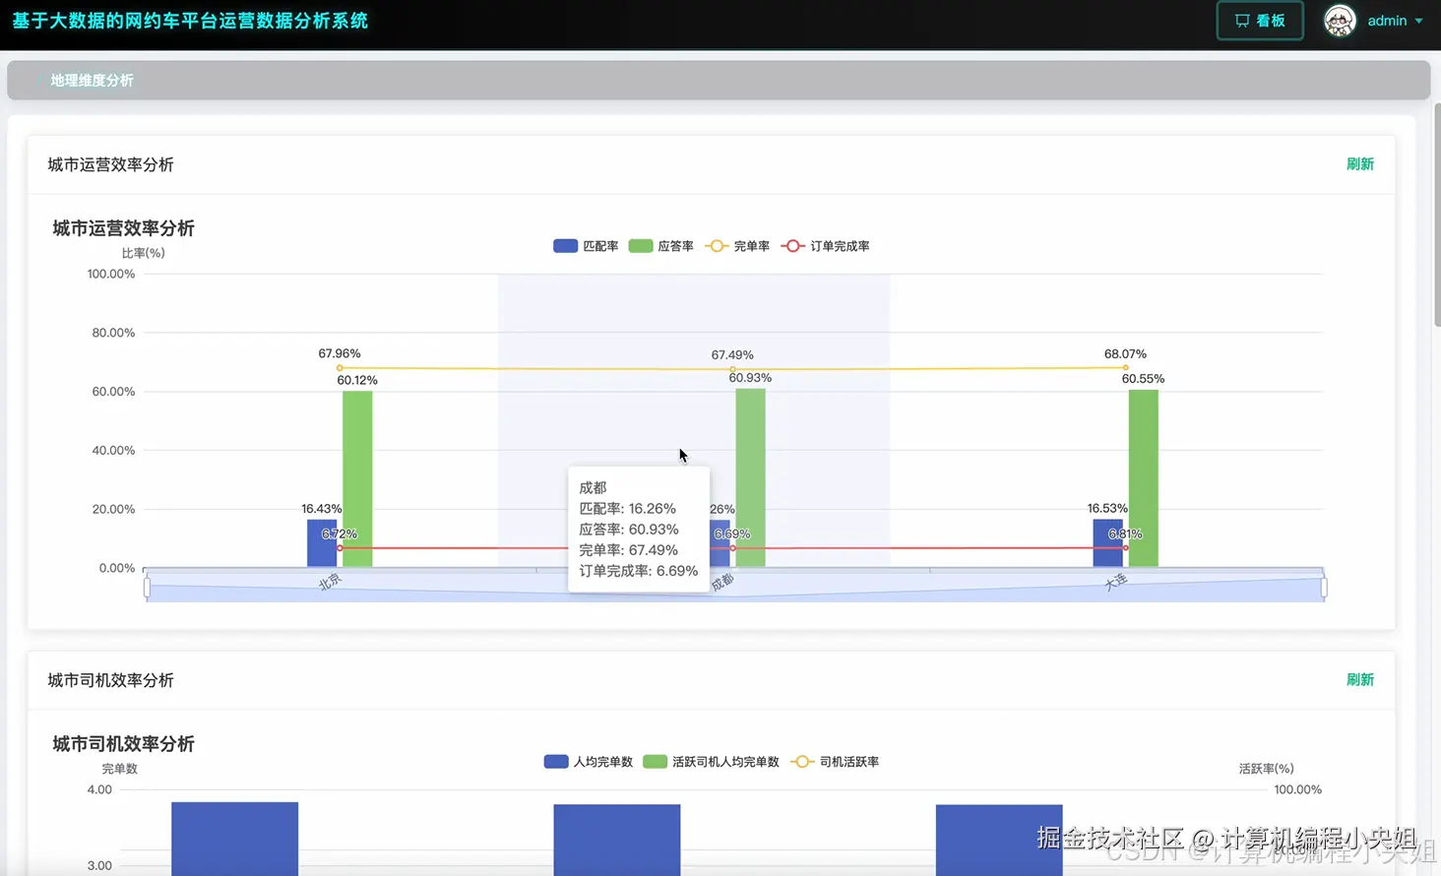The width and height of the screenshot is (1441, 876).
Task: Toggle the 司机活跃率 legend icon
Action: click(x=802, y=762)
